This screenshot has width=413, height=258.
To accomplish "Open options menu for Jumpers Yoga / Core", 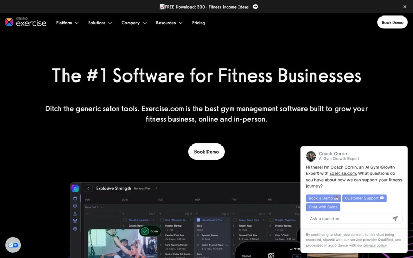I will click(264, 220).
